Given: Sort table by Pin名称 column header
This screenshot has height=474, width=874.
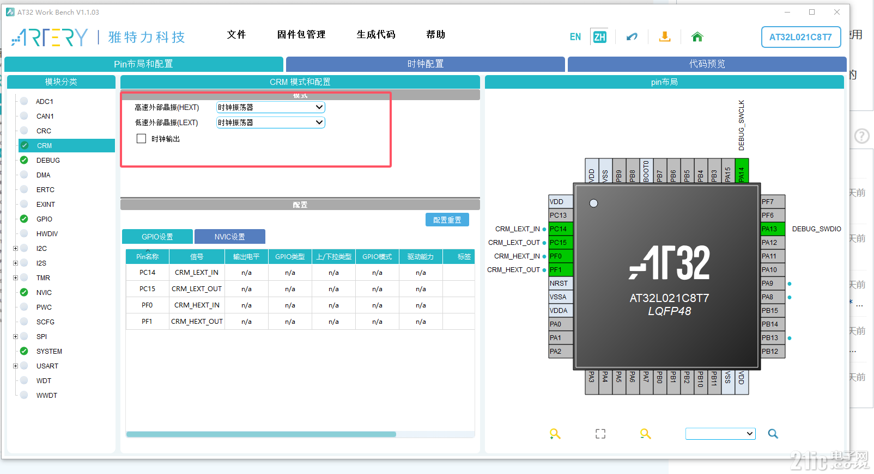Looking at the screenshot, I should (x=148, y=257).
